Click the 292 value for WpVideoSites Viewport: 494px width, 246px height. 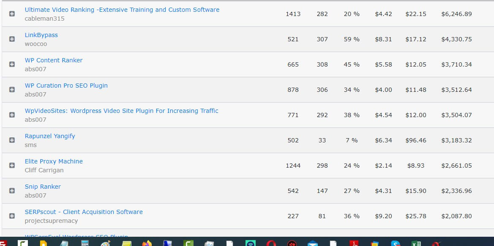coord(322,115)
